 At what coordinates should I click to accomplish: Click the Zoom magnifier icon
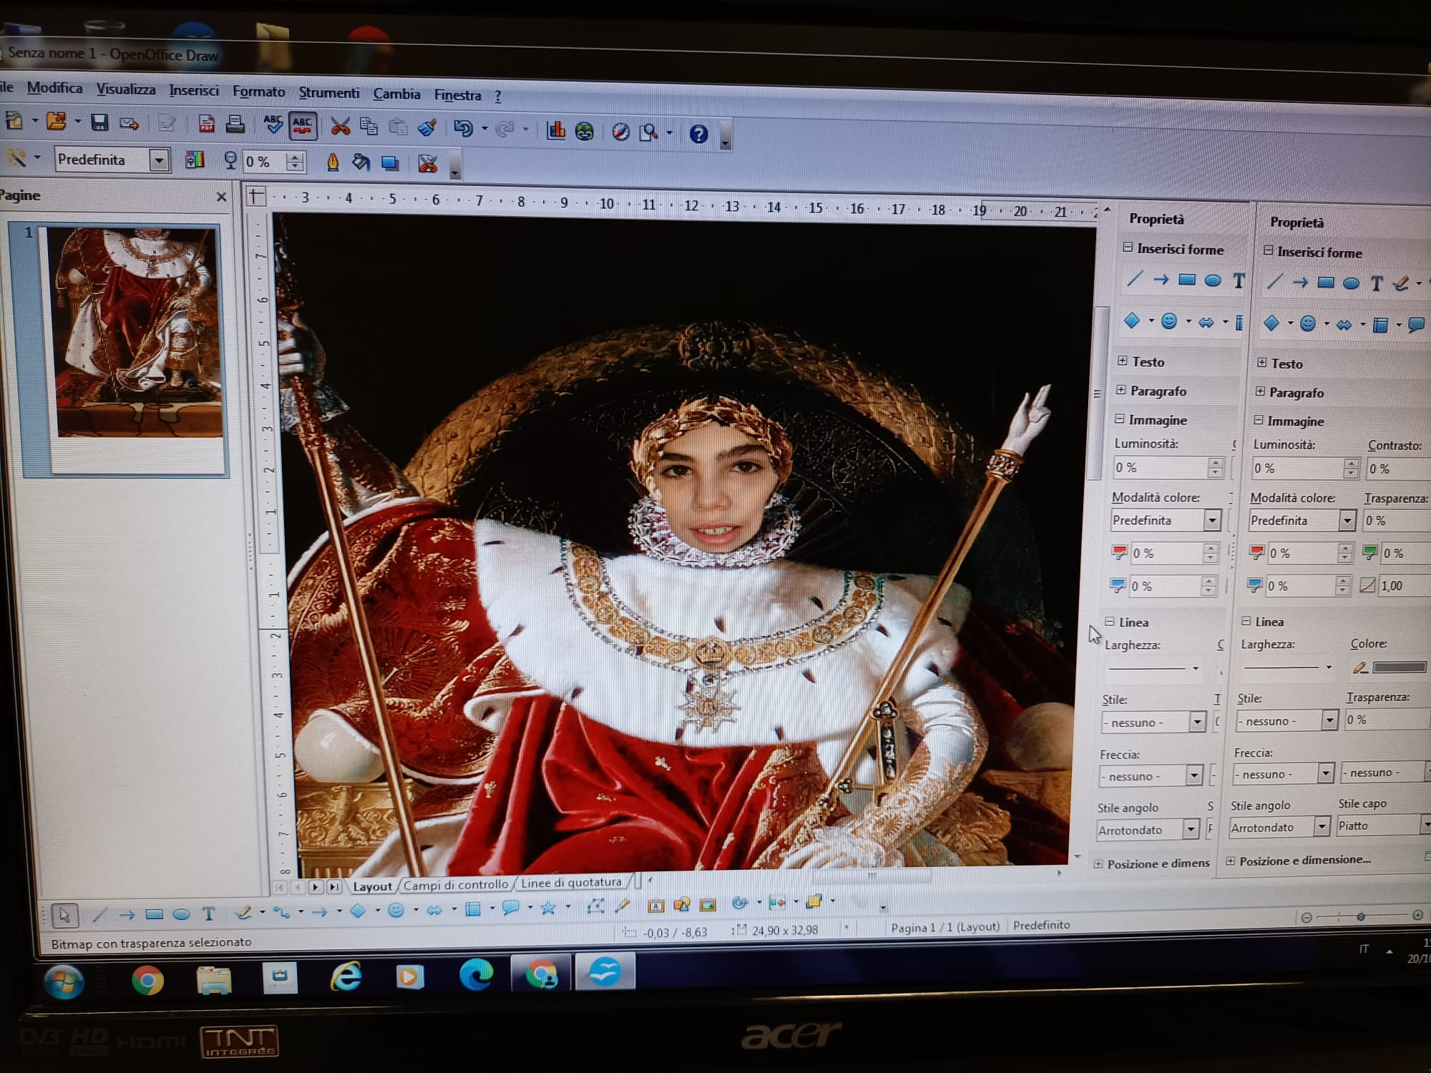pyautogui.click(x=649, y=132)
